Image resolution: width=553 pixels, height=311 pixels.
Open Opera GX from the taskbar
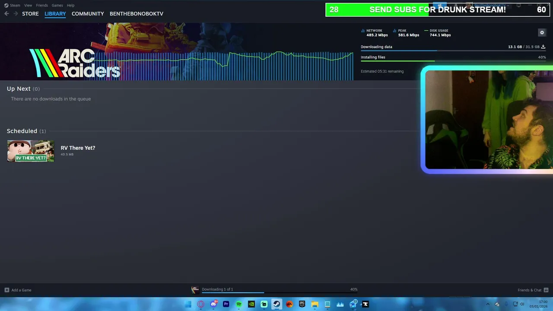coord(201,304)
